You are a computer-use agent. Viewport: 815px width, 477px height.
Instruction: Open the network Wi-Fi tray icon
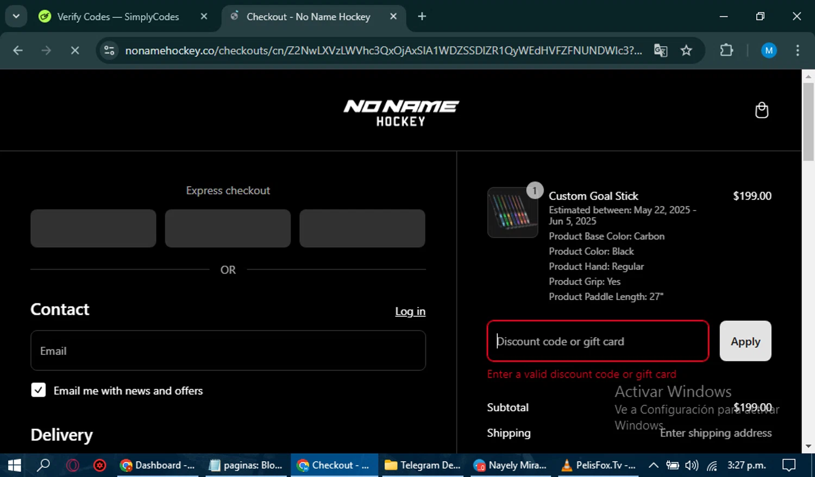(712, 465)
